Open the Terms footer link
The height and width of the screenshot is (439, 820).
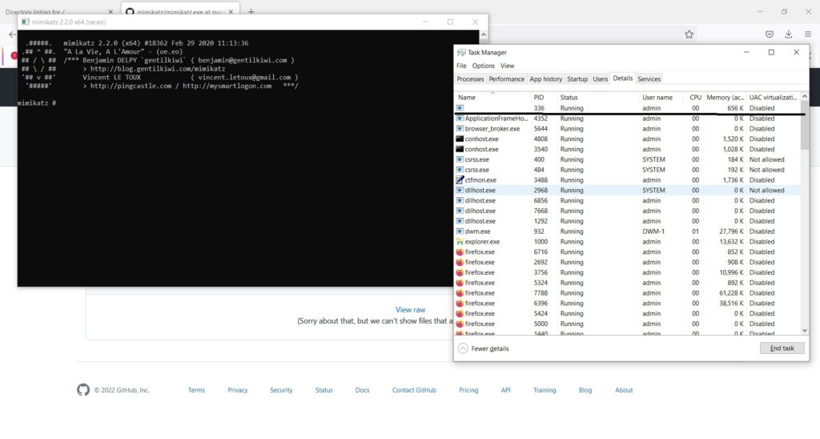tap(196, 390)
